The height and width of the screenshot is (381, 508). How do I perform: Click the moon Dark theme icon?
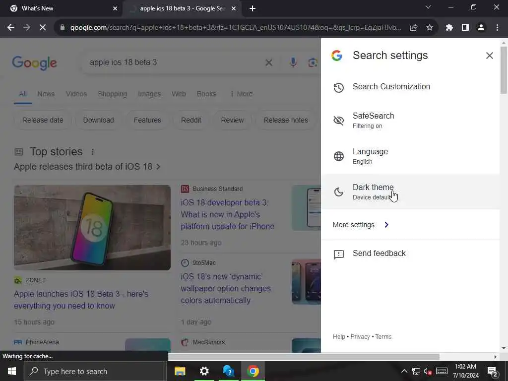[338, 192]
